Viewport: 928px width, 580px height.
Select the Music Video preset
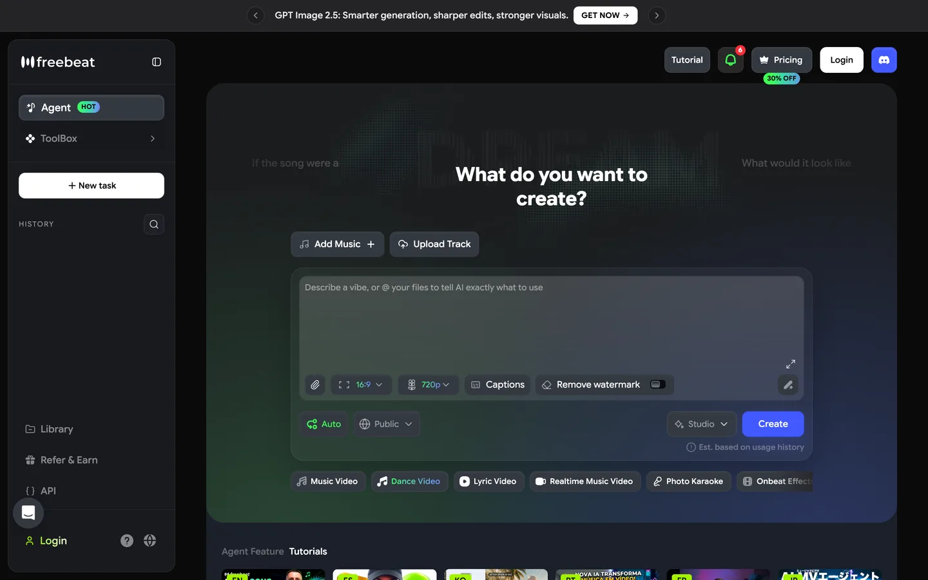328,481
